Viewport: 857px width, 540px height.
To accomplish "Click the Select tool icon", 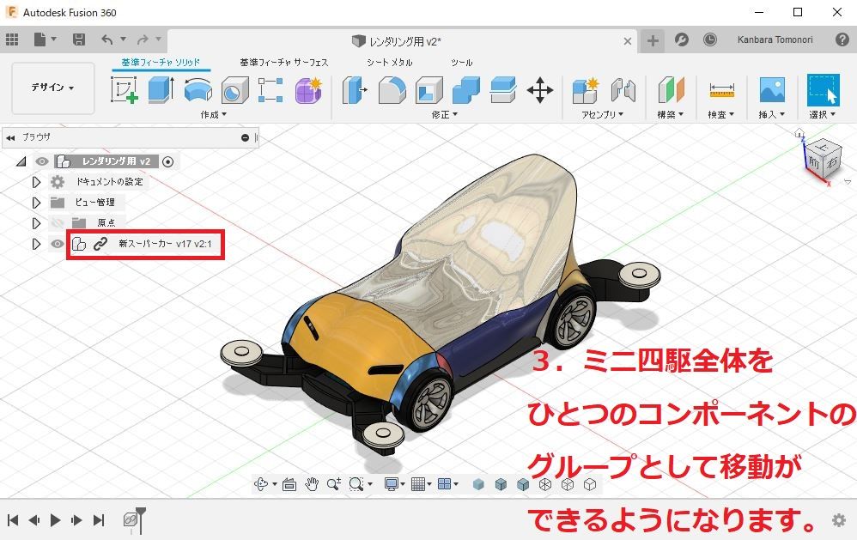I will [x=824, y=89].
